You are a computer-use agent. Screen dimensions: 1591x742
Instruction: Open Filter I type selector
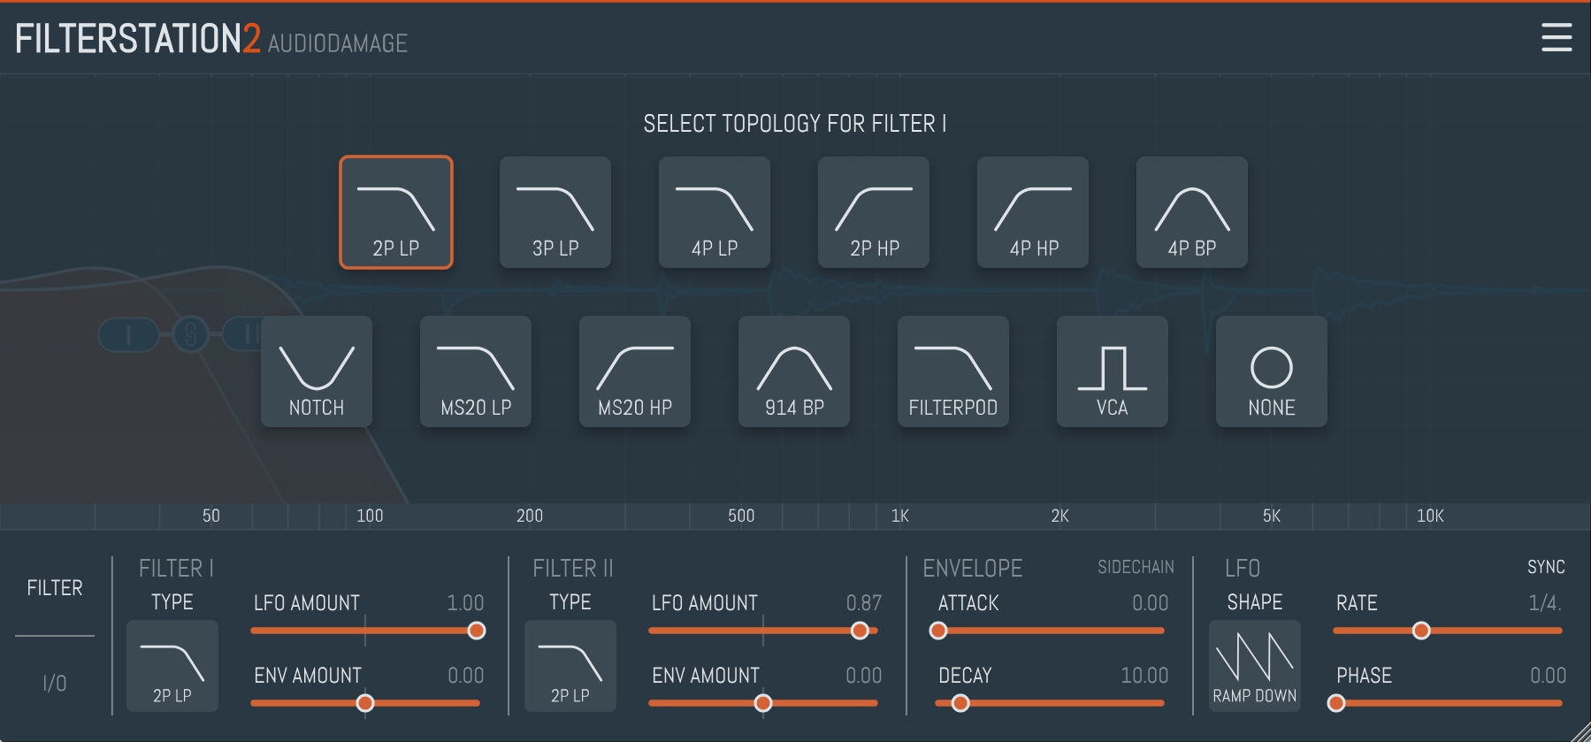coord(172,666)
